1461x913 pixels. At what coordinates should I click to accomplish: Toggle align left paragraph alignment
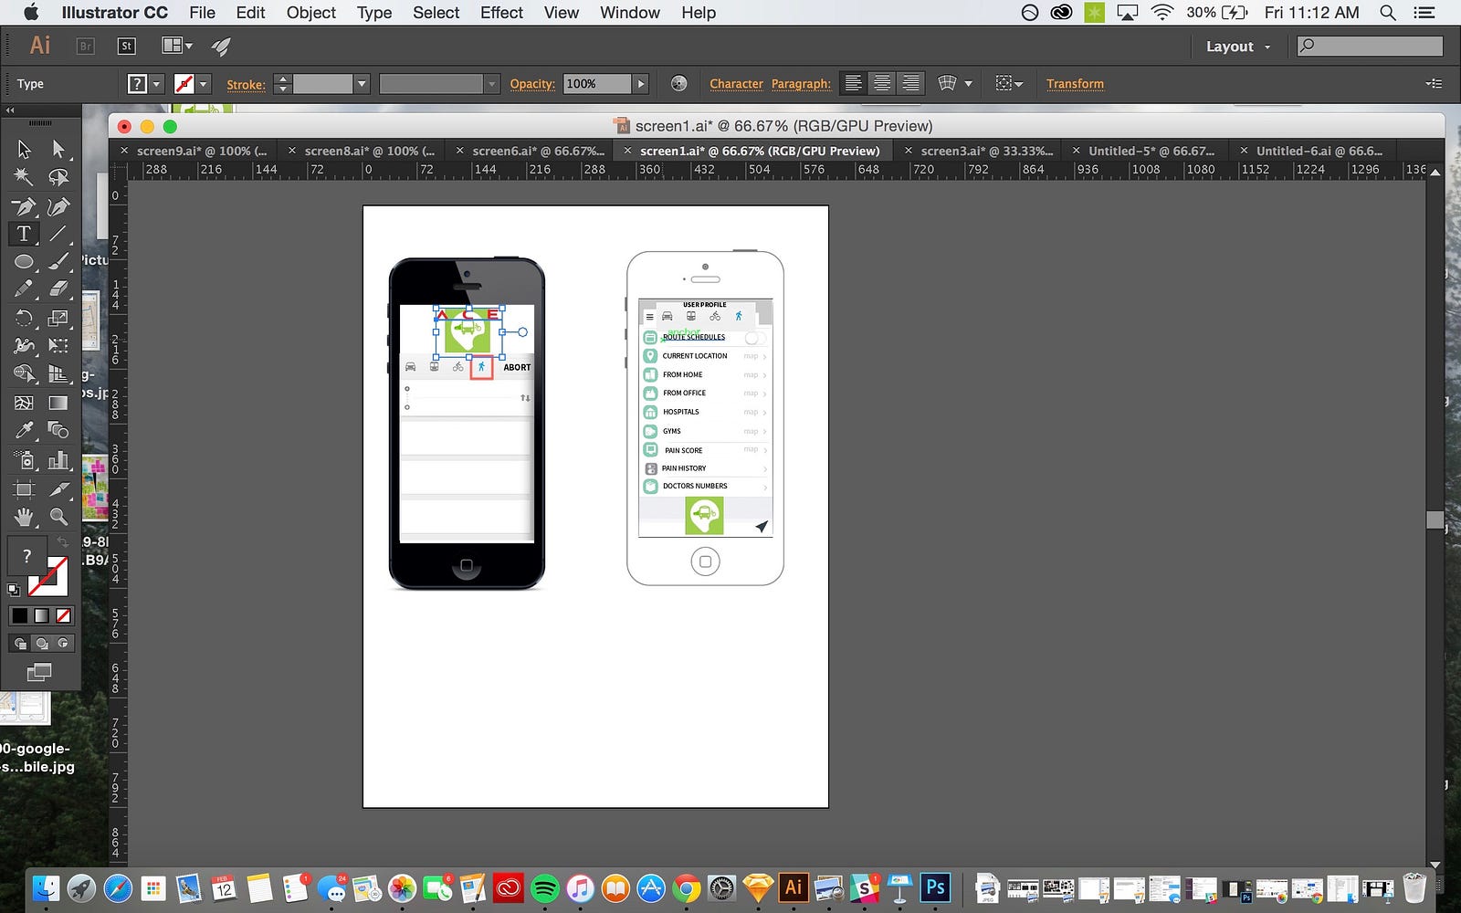[853, 84]
